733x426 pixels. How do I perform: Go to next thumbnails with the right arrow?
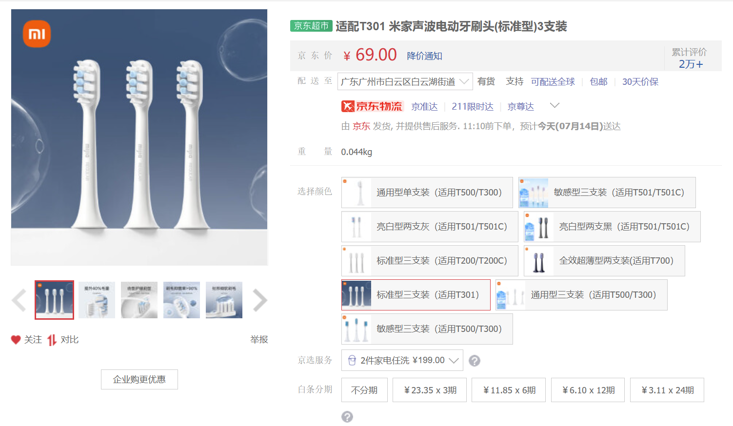point(260,300)
